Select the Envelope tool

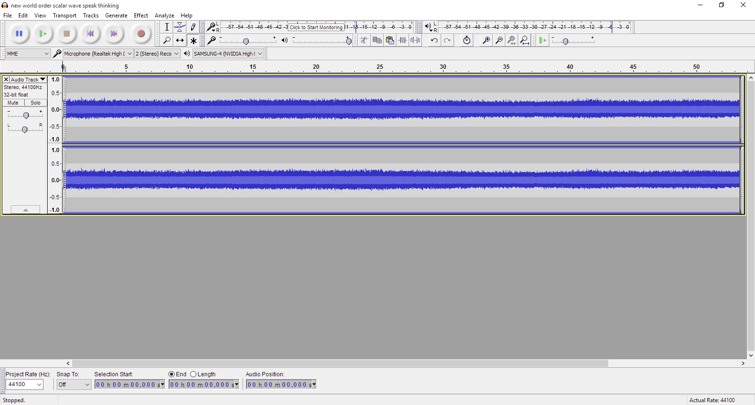point(180,27)
